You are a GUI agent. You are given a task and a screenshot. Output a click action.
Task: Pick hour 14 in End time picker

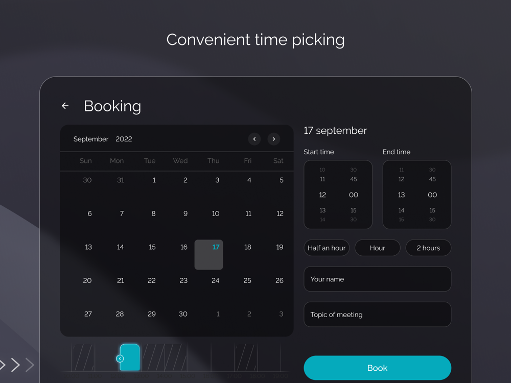[401, 210]
